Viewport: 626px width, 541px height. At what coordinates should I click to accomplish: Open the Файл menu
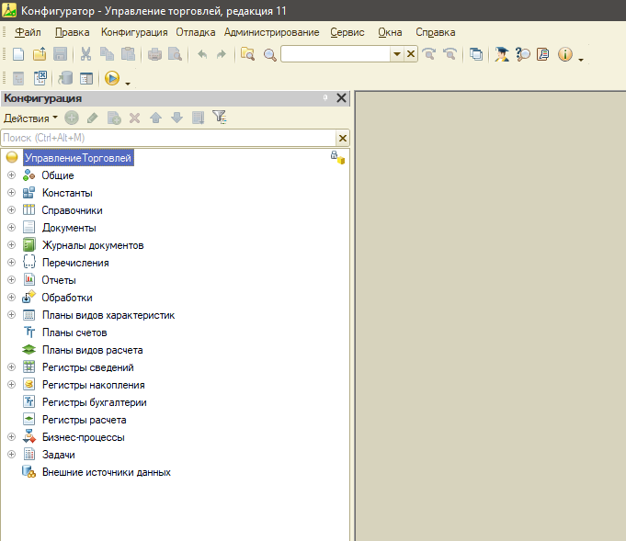[x=28, y=32]
